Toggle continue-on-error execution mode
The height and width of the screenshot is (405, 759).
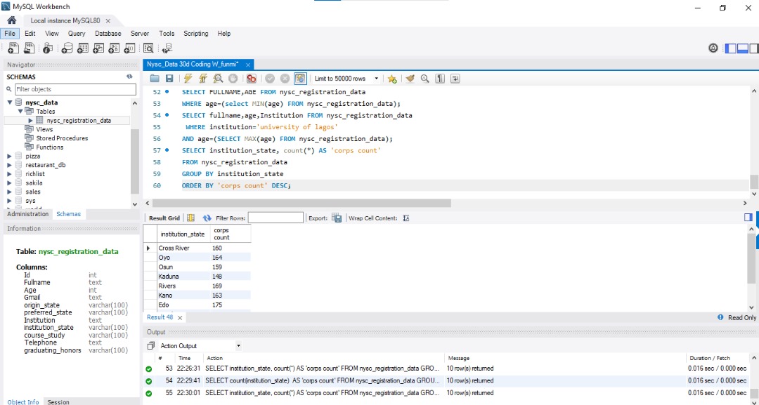(251, 79)
